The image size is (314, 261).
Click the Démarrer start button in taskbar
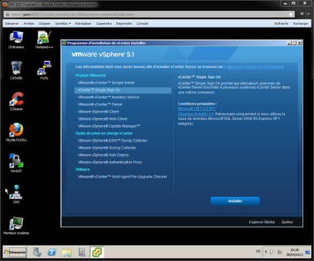15,253
